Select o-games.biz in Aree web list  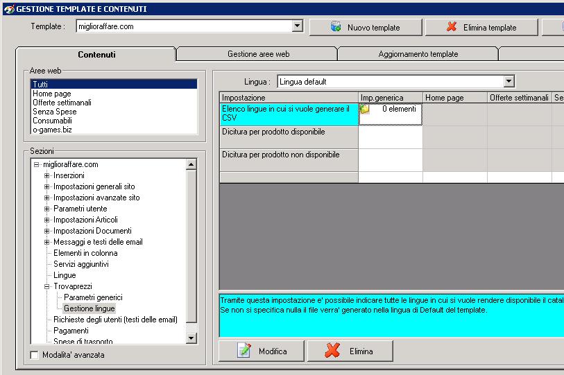(x=114, y=130)
